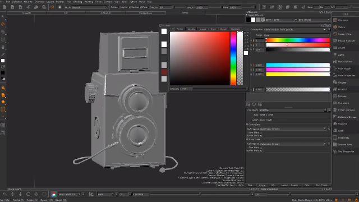This screenshot has width=359, height=202.
Task: Open the Quick Channel size dropdown
Action: [x=281, y=20]
